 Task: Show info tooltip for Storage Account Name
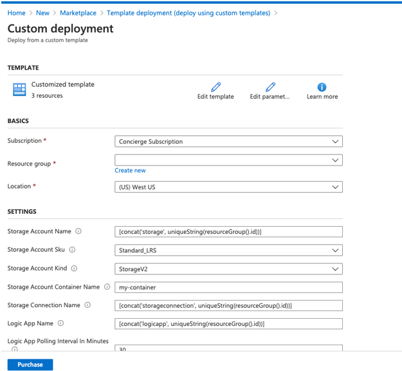click(78, 231)
